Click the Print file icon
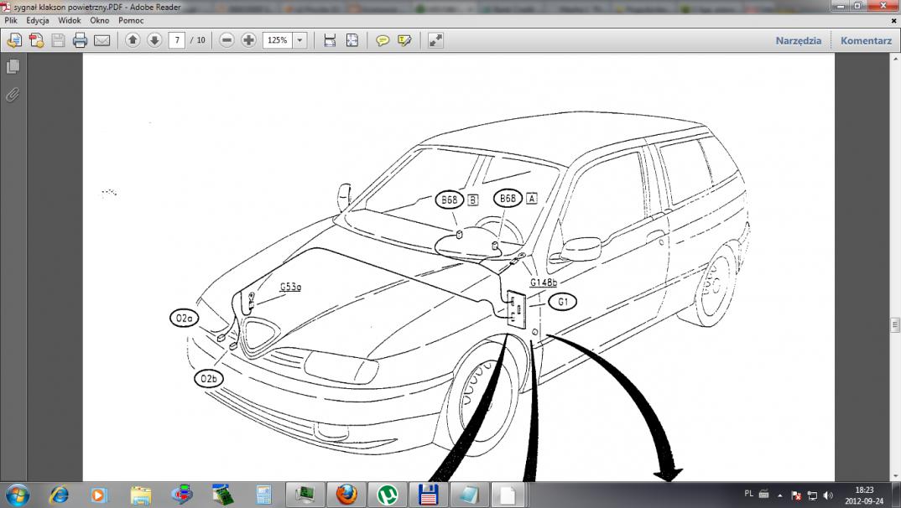Image resolution: width=901 pixels, height=508 pixels. pyautogui.click(x=80, y=40)
